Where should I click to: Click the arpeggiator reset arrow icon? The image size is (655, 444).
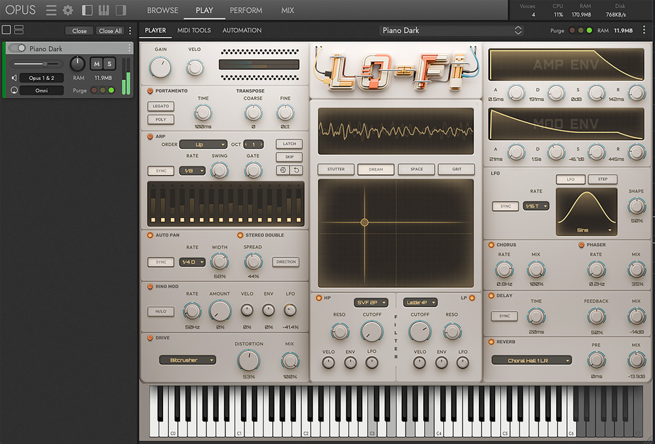[x=296, y=170]
